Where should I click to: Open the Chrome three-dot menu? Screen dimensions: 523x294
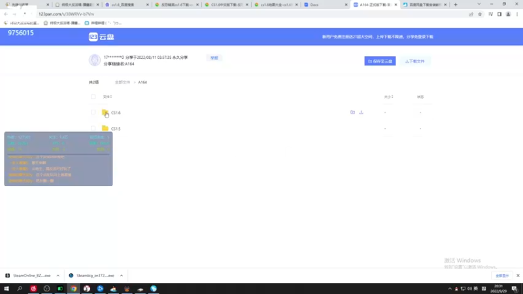pyautogui.click(x=517, y=14)
